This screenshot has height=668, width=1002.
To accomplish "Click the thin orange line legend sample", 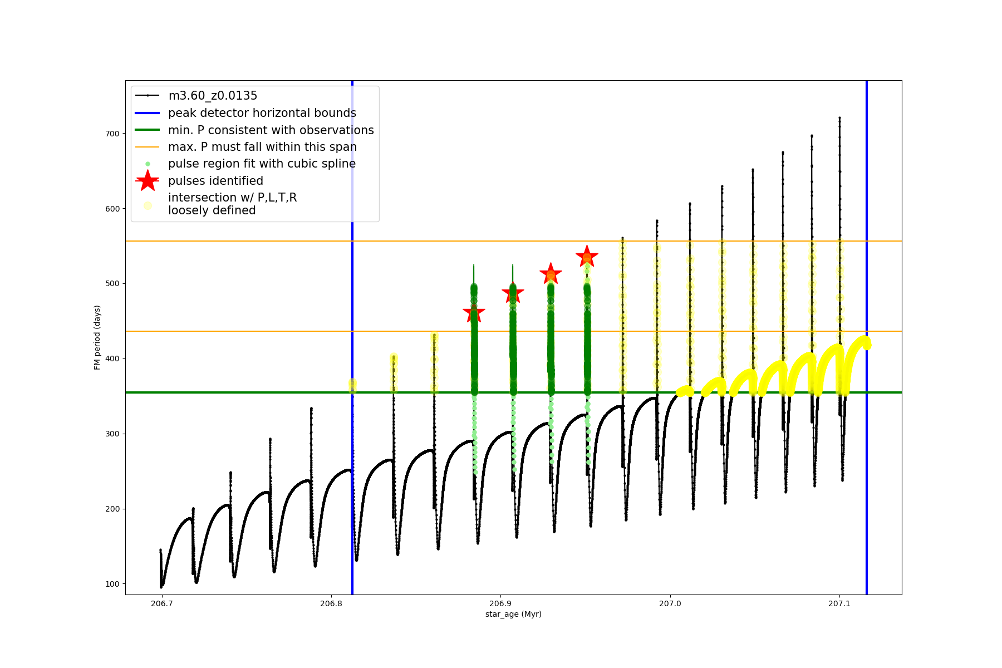I will pyautogui.click(x=148, y=147).
